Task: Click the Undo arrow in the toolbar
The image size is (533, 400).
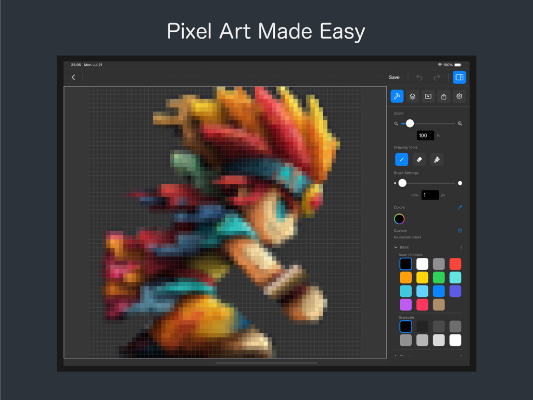Action: [x=419, y=77]
